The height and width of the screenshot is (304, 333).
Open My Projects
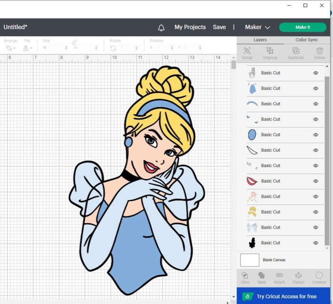[190, 27]
